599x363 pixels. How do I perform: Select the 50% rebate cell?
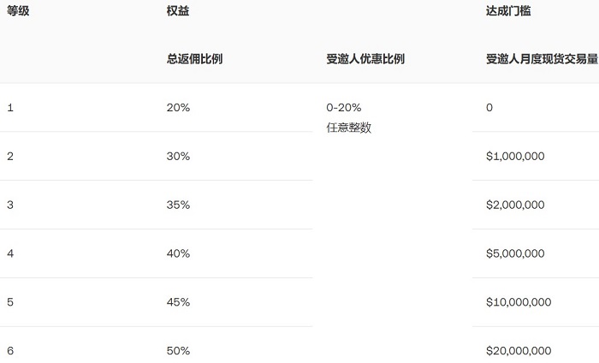tap(178, 351)
